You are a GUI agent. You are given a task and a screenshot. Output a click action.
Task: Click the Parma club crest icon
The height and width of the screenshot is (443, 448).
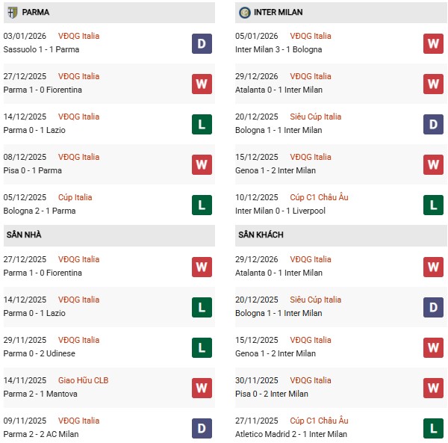point(12,13)
